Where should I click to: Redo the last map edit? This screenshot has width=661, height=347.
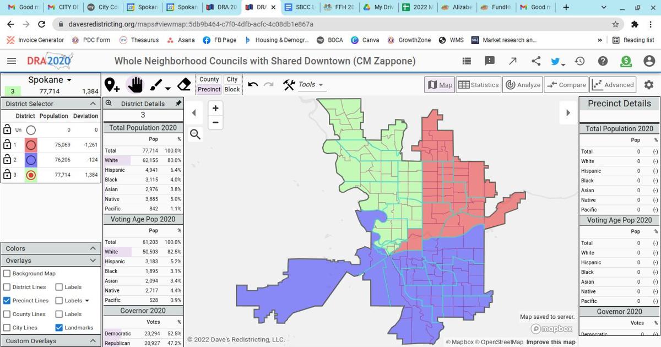point(269,84)
